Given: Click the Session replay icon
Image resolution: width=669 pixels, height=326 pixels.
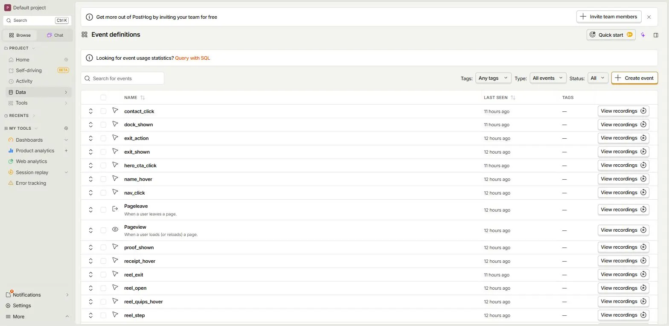Looking at the screenshot, I should click(11, 172).
